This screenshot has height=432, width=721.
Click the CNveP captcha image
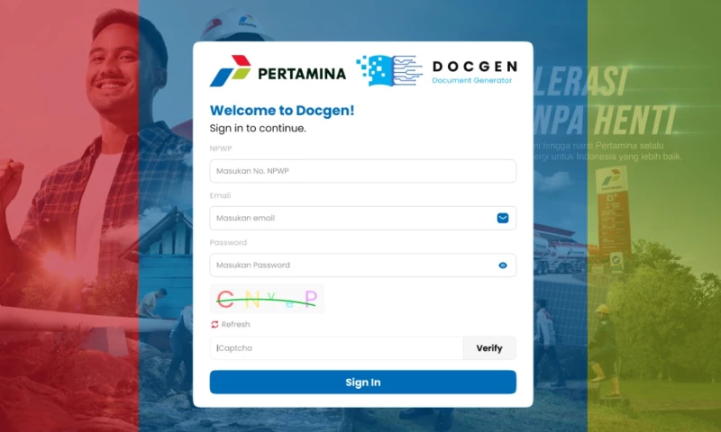267,299
